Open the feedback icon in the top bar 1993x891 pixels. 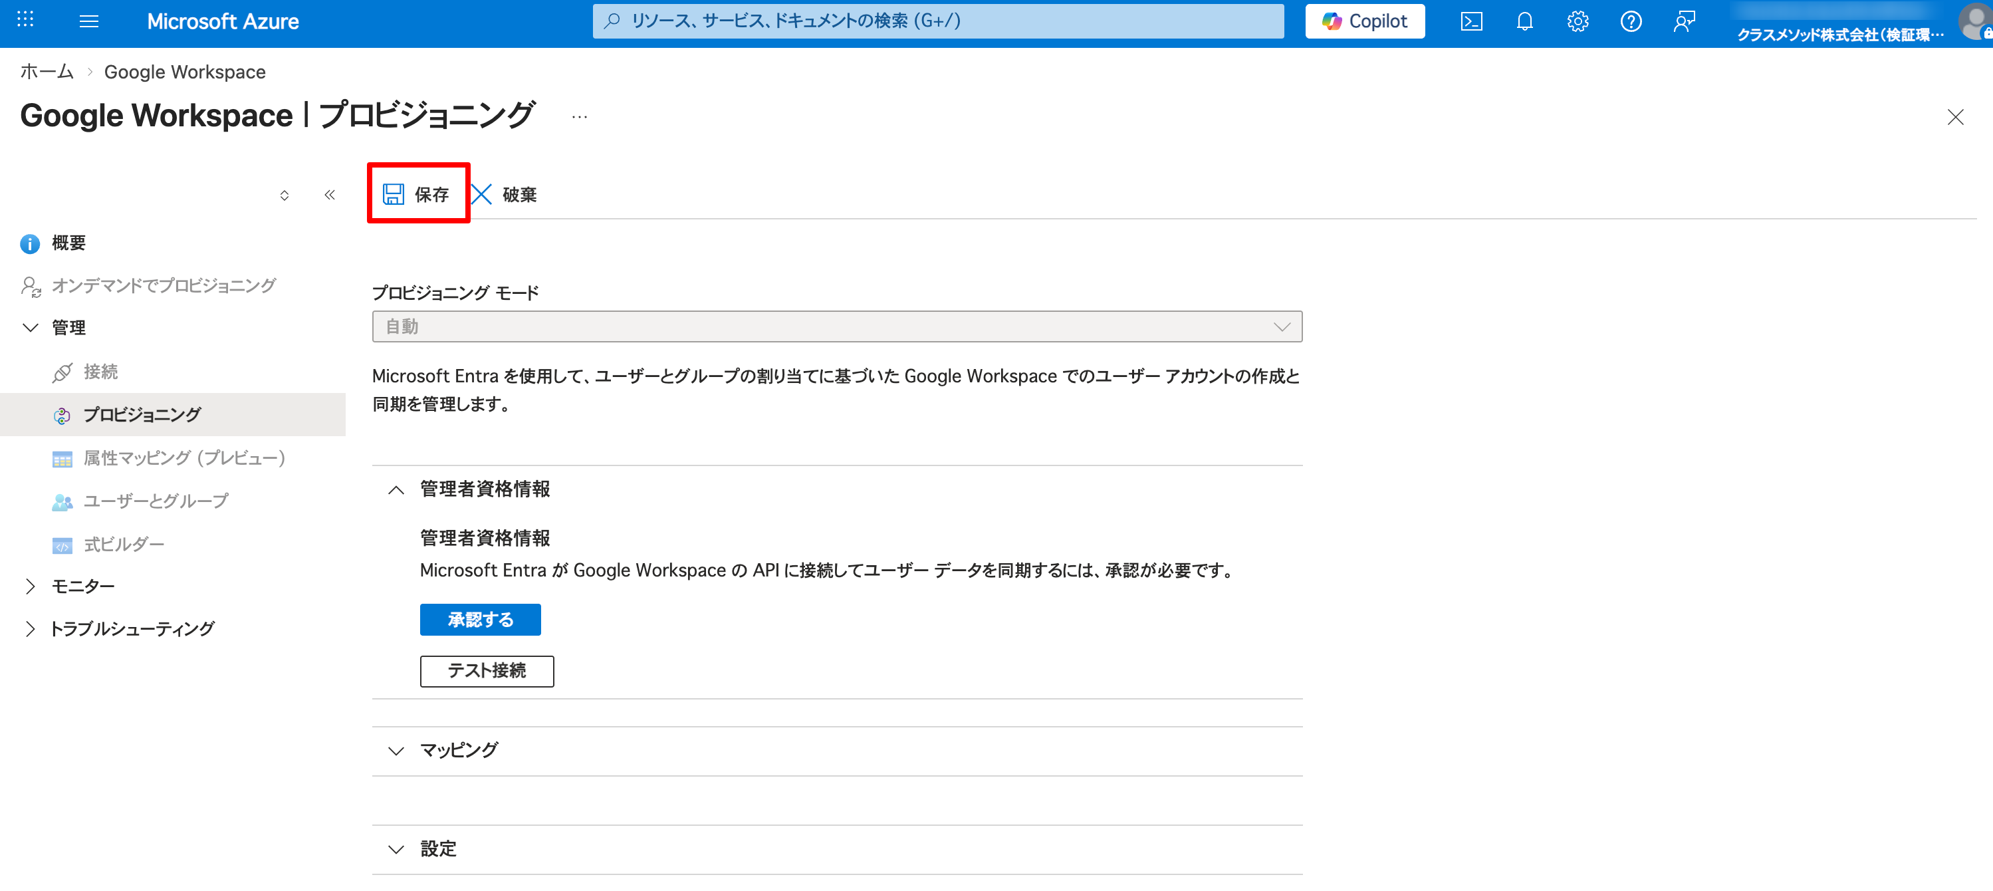(x=1685, y=21)
